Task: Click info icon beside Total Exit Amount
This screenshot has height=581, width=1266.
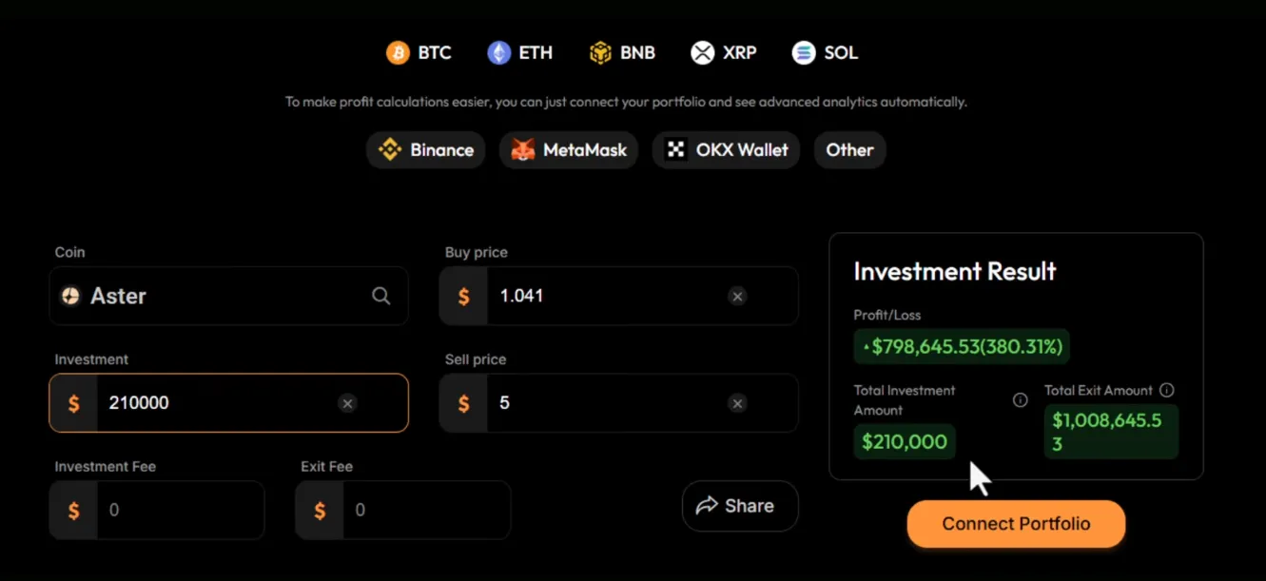Action: tap(1167, 390)
